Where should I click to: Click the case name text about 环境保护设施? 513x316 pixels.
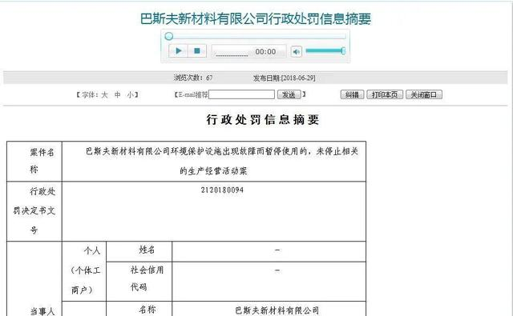(x=222, y=161)
